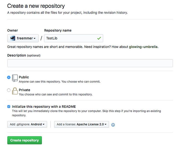Open the freemmer owner dropdown
Screen dimensions: 180x150
pos(23,38)
